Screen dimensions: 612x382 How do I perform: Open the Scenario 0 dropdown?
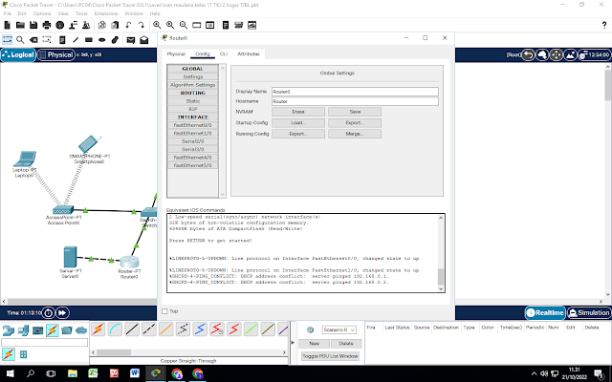(x=339, y=329)
